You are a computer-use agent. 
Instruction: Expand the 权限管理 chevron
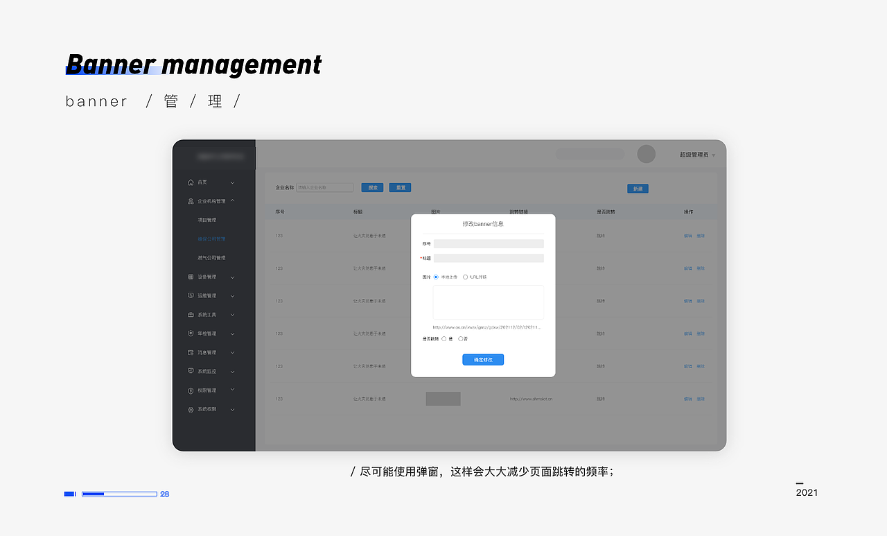click(232, 390)
